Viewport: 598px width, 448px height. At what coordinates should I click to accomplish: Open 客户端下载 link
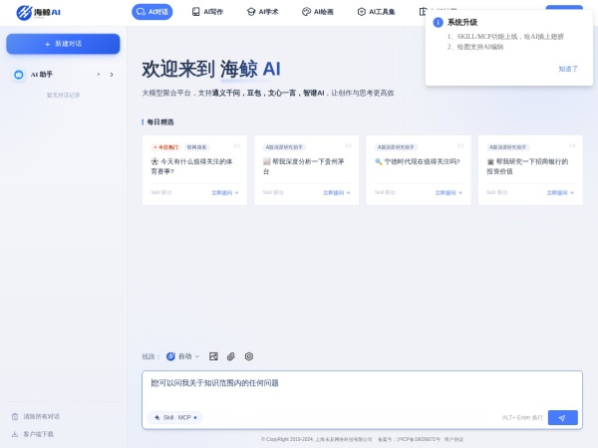coord(39,434)
